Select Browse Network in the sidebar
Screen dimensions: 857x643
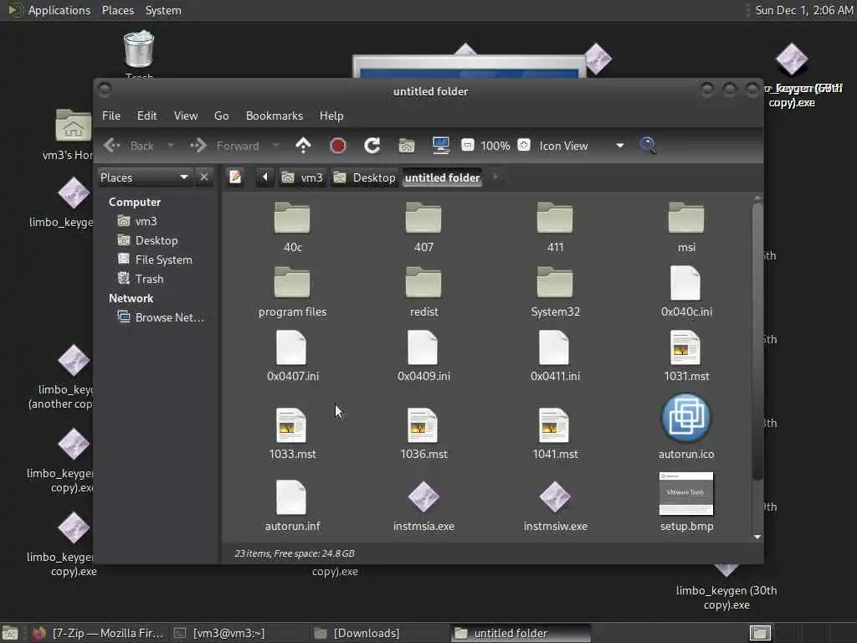pos(161,317)
